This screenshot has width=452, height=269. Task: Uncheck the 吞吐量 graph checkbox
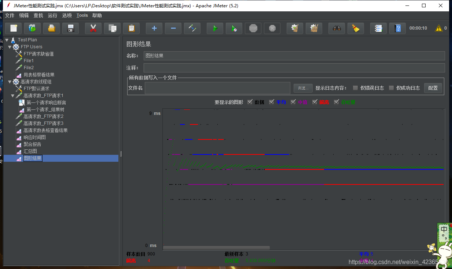tap(337, 102)
